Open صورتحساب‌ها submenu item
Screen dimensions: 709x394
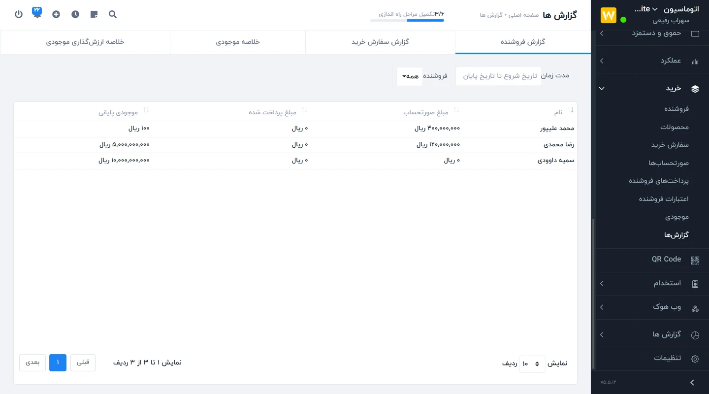[669, 163]
